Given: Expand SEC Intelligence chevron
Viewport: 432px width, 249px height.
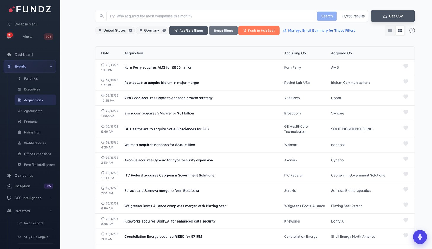Looking at the screenshot, I should coord(51,198).
